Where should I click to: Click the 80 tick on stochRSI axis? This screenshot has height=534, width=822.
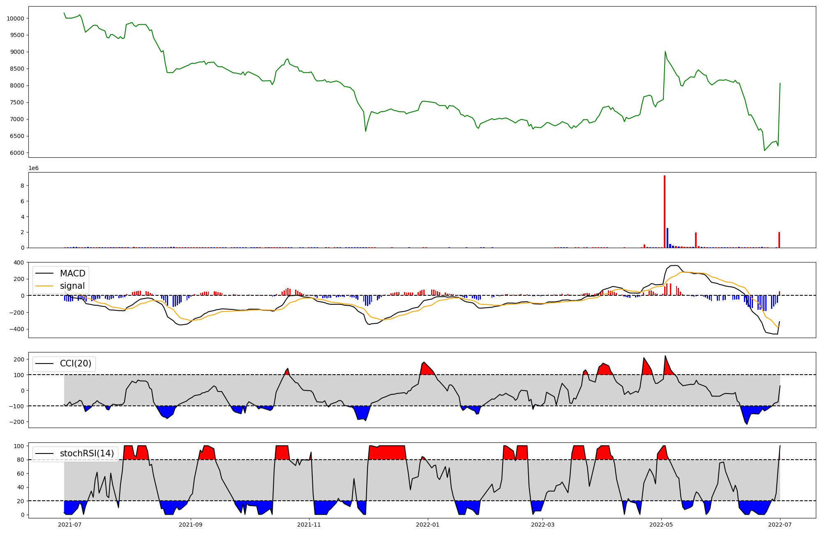pos(21,460)
